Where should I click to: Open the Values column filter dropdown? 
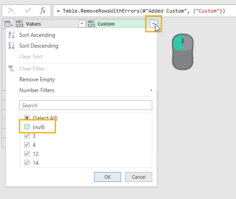(82, 24)
